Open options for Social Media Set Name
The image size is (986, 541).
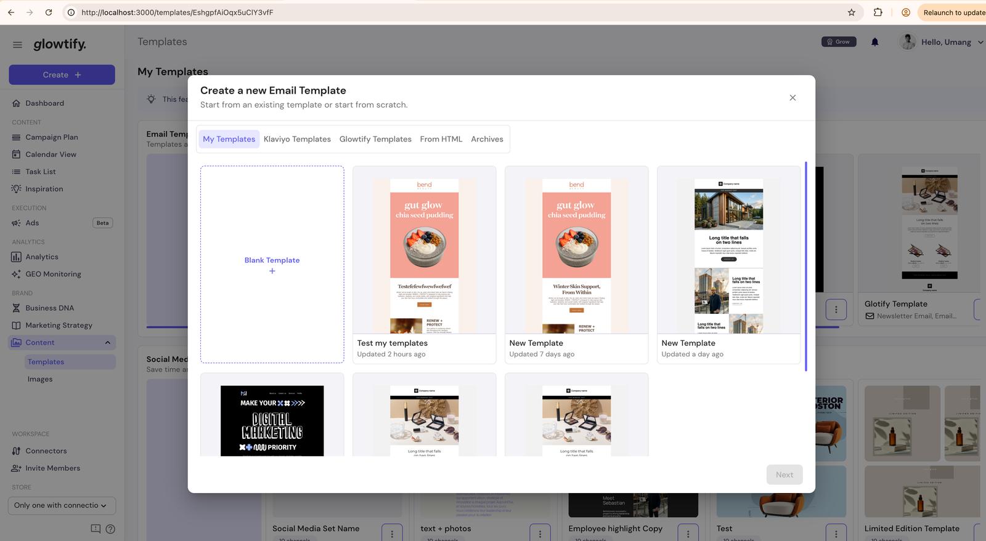(x=392, y=533)
